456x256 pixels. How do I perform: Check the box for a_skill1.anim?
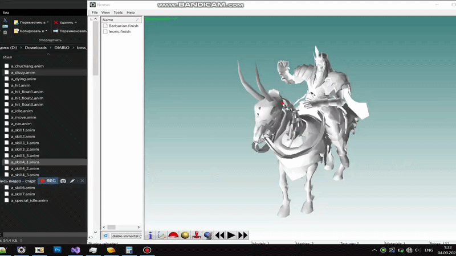[6, 130]
